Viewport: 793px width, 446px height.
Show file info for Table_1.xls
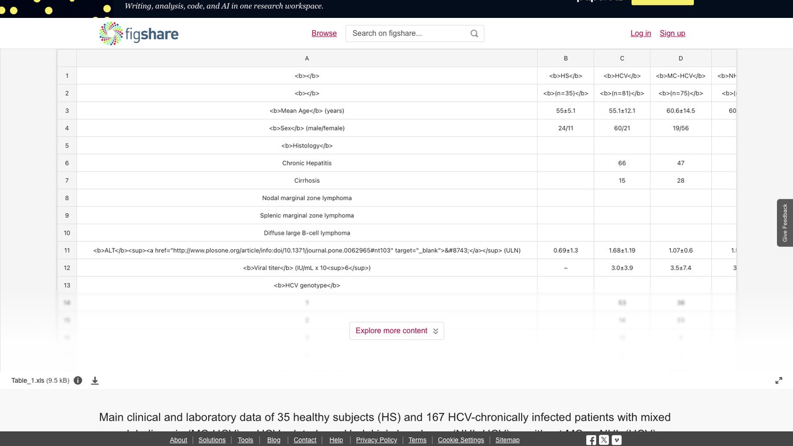pos(78,380)
